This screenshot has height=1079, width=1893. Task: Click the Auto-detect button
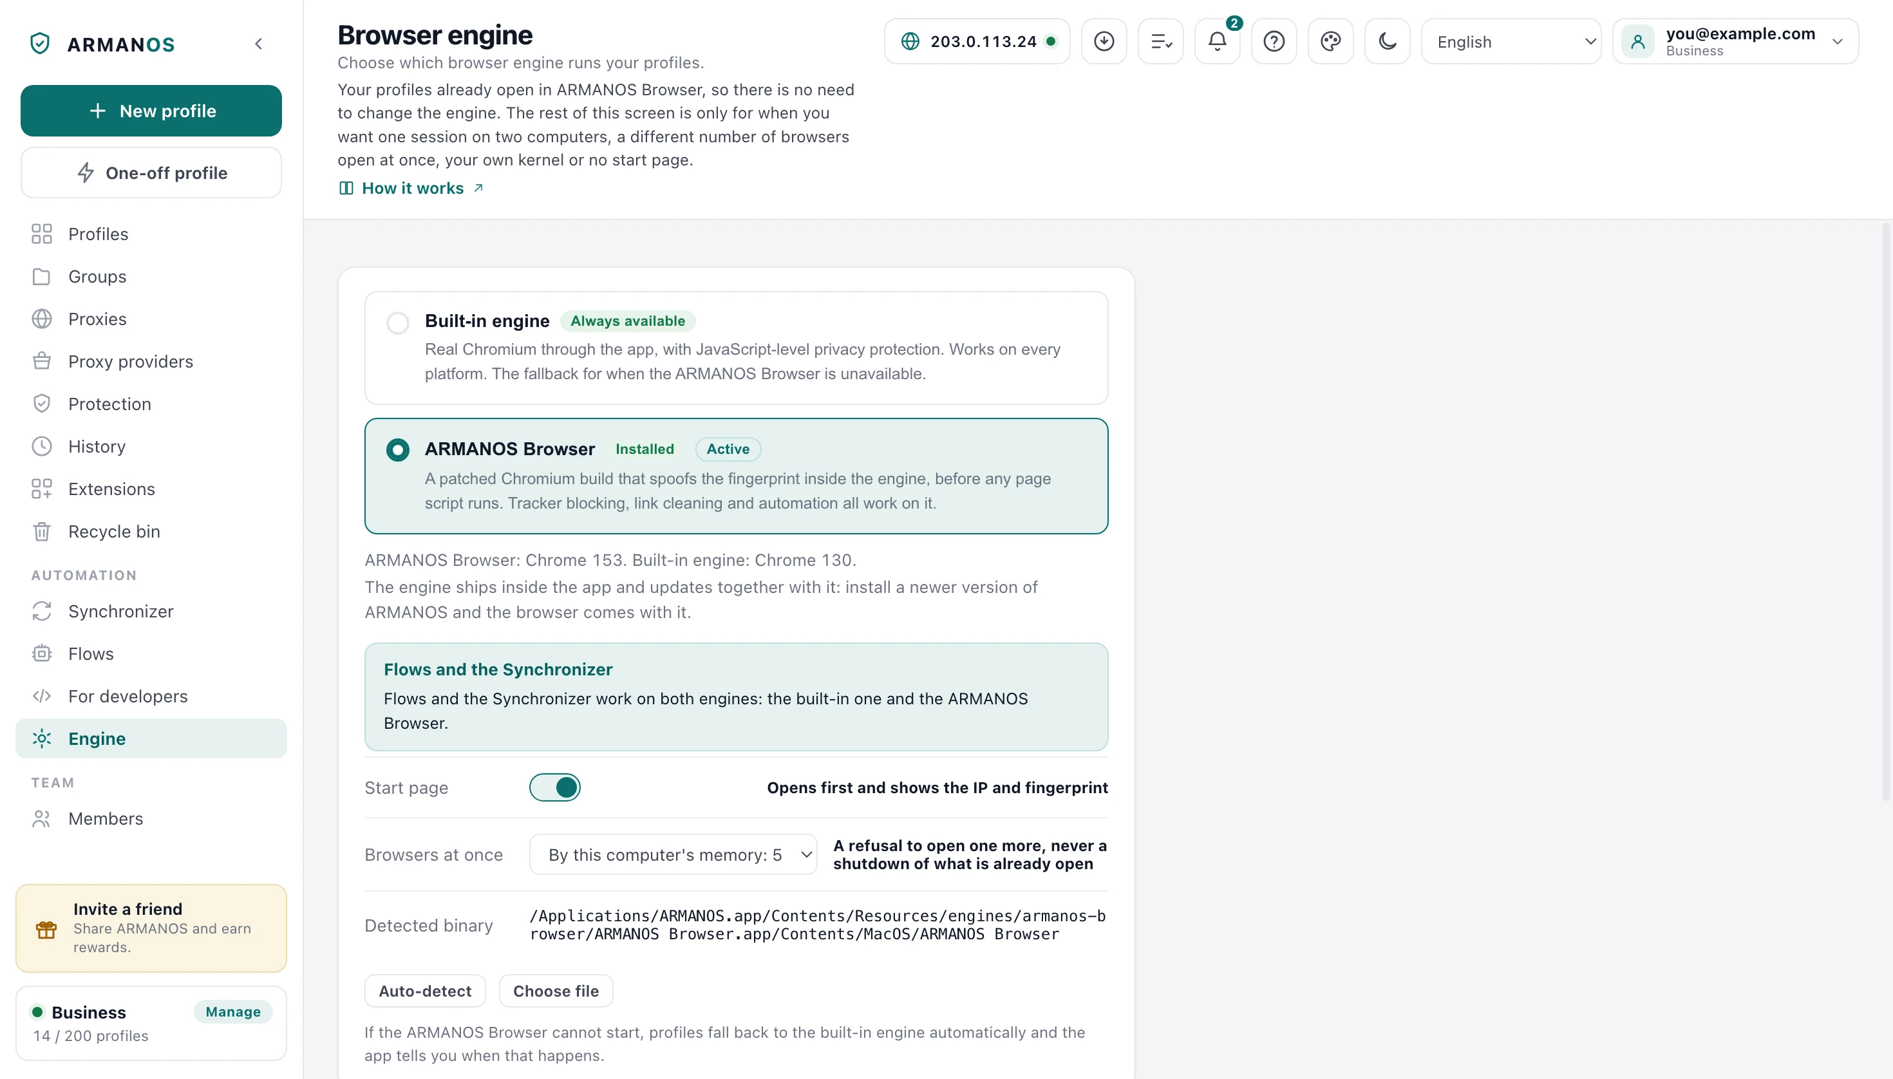pos(425,991)
